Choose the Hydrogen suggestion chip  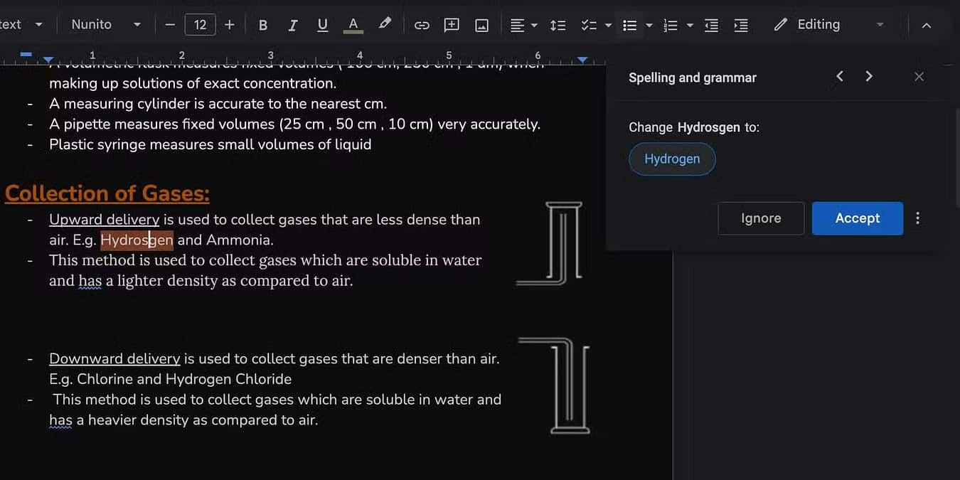click(672, 159)
